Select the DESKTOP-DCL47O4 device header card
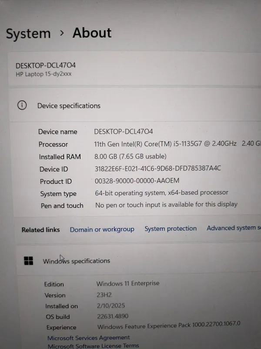Screen dimensions: 261x349 (130, 69)
